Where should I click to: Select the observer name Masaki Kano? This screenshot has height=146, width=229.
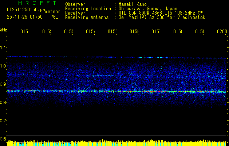(133, 4)
